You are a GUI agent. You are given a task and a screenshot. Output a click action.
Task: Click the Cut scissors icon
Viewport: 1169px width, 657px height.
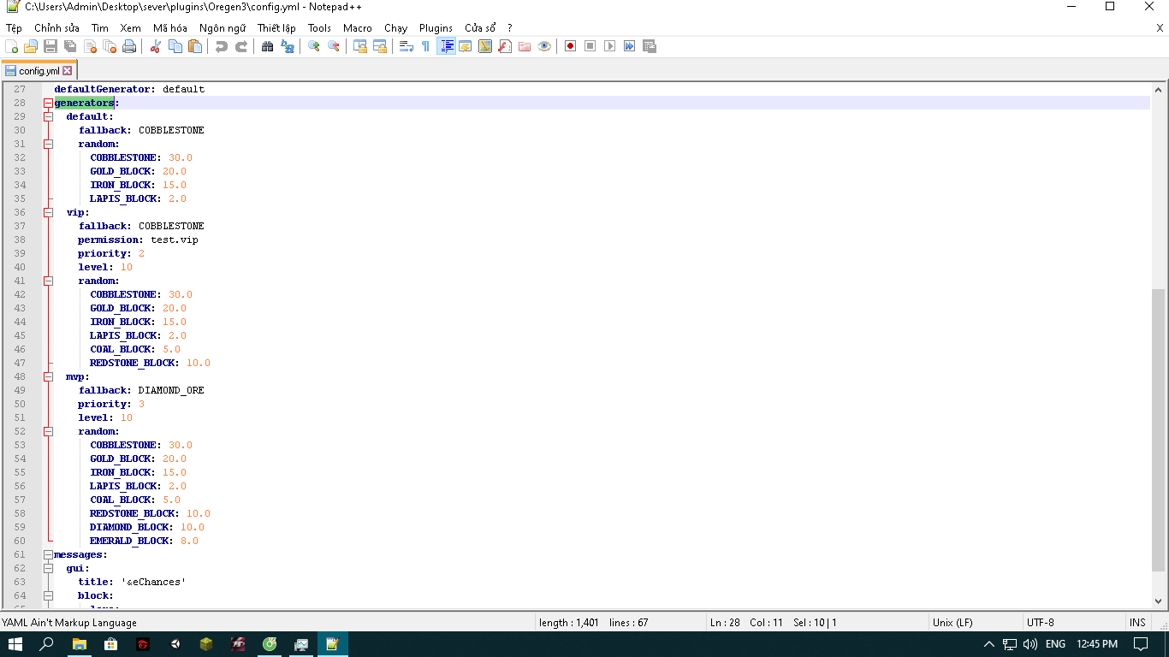pos(156,46)
